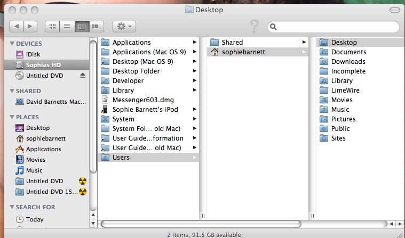The height and width of the screenshot is (238, 405).
Task: Open David Barnetts Mac shared computer
Action: pyautogui.click(x=46, y=102)
